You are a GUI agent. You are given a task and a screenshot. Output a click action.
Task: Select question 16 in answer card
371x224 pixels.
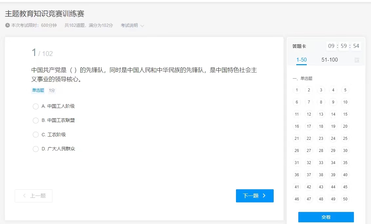(297, 126)
